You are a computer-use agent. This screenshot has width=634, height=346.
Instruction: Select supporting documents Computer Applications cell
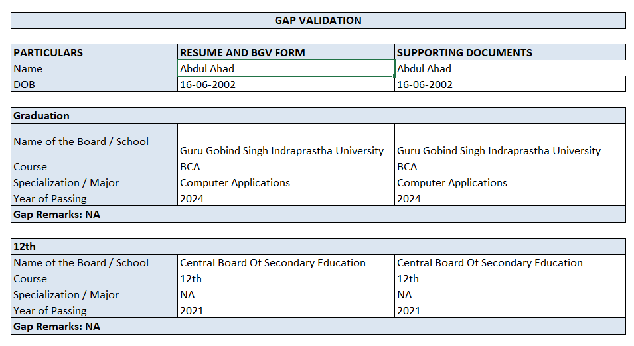tap(510, 183)
